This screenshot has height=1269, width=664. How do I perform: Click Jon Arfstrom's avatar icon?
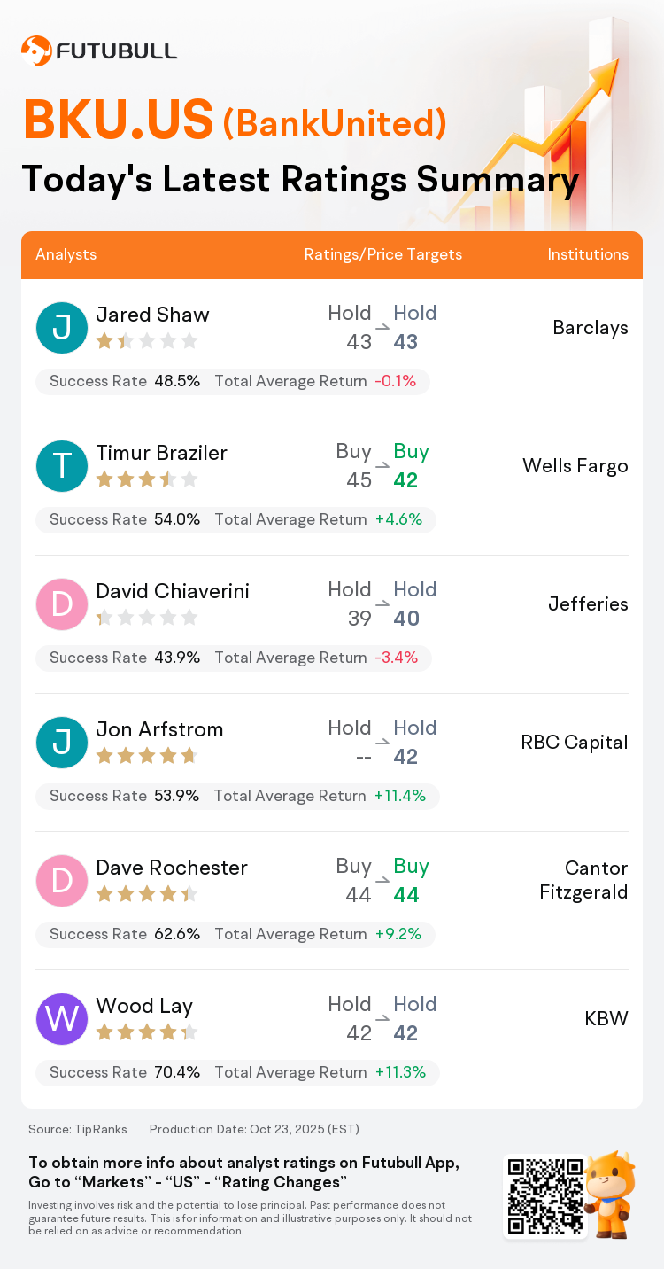click(x=62, y=743)
